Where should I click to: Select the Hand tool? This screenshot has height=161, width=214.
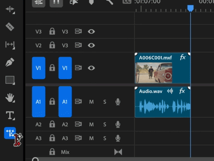click(x=10, y=98)
